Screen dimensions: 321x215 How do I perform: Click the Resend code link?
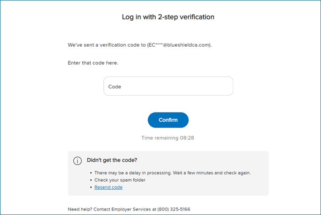point(108,187)
